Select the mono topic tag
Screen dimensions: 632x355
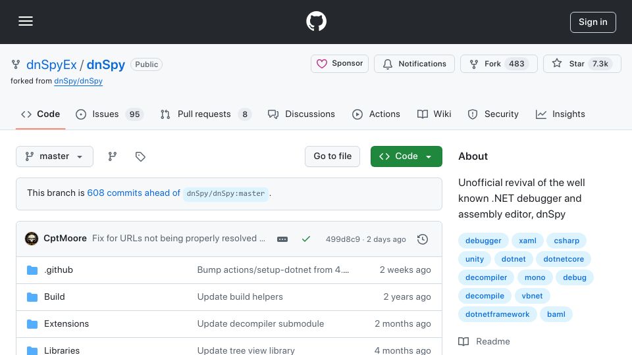point(535,277)
